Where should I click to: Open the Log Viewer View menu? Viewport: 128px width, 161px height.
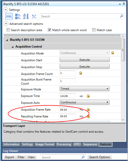click(x=31, y=157)
